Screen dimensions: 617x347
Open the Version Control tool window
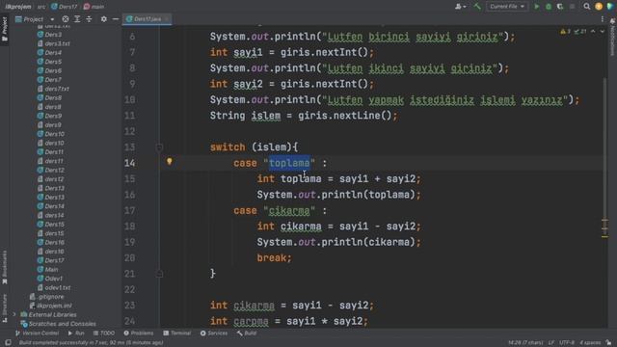(37, 334)
